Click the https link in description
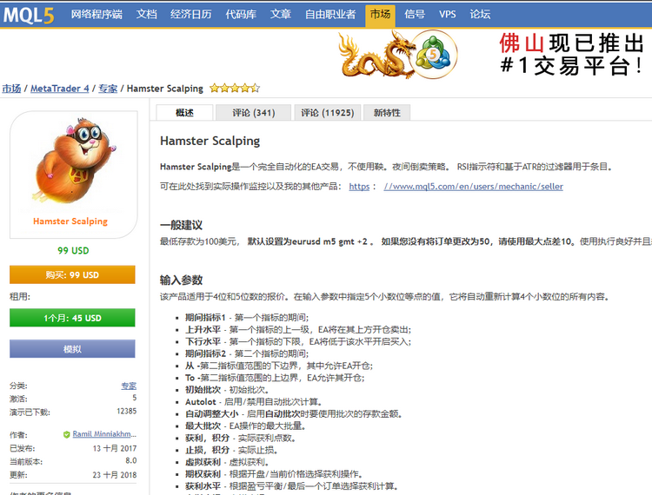This screenshot has height=495, width=652. (359, 187)
